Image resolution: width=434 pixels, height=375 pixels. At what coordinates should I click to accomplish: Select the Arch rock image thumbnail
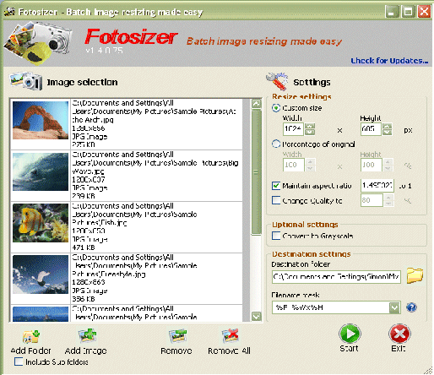pos(41,120)
